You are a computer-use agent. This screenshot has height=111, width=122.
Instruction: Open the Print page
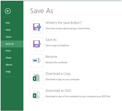point(8,51)
